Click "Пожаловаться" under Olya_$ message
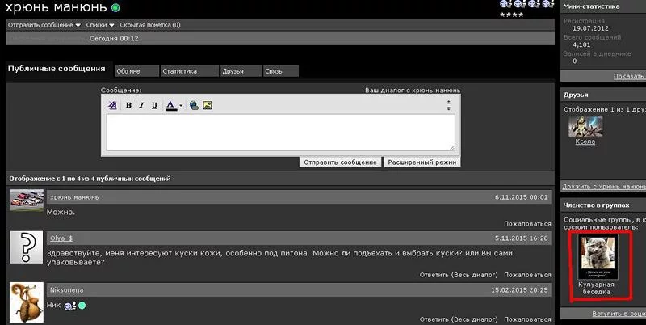The width and height of the screenshot is (646, 325). [x=527, y=275]
